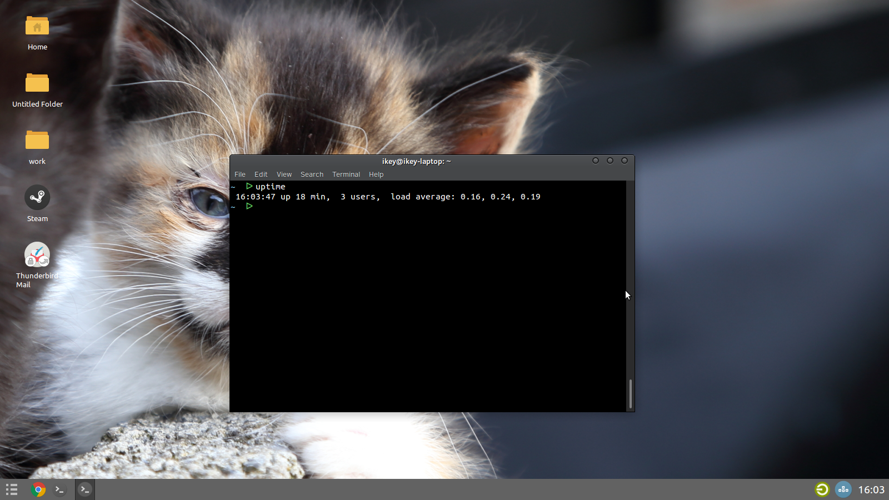The image size is (889, 500).
Task: Click the load average output line
Action: coord(388,197)
